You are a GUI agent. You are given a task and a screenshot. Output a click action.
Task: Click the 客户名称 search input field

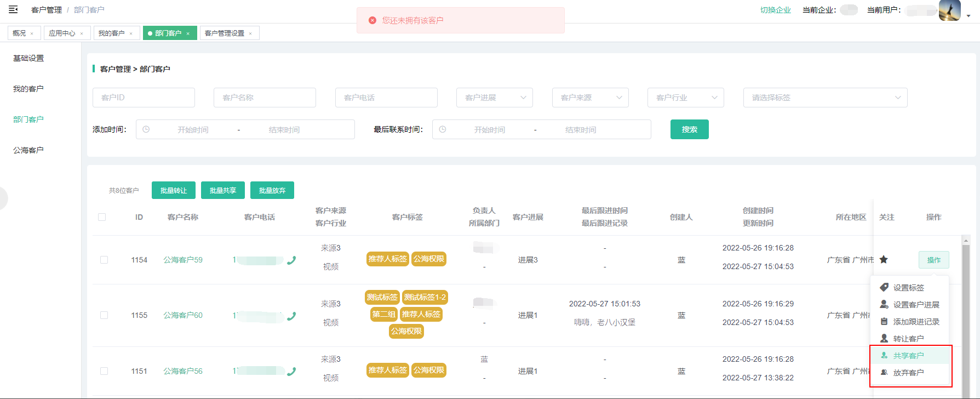pos(265,98)
